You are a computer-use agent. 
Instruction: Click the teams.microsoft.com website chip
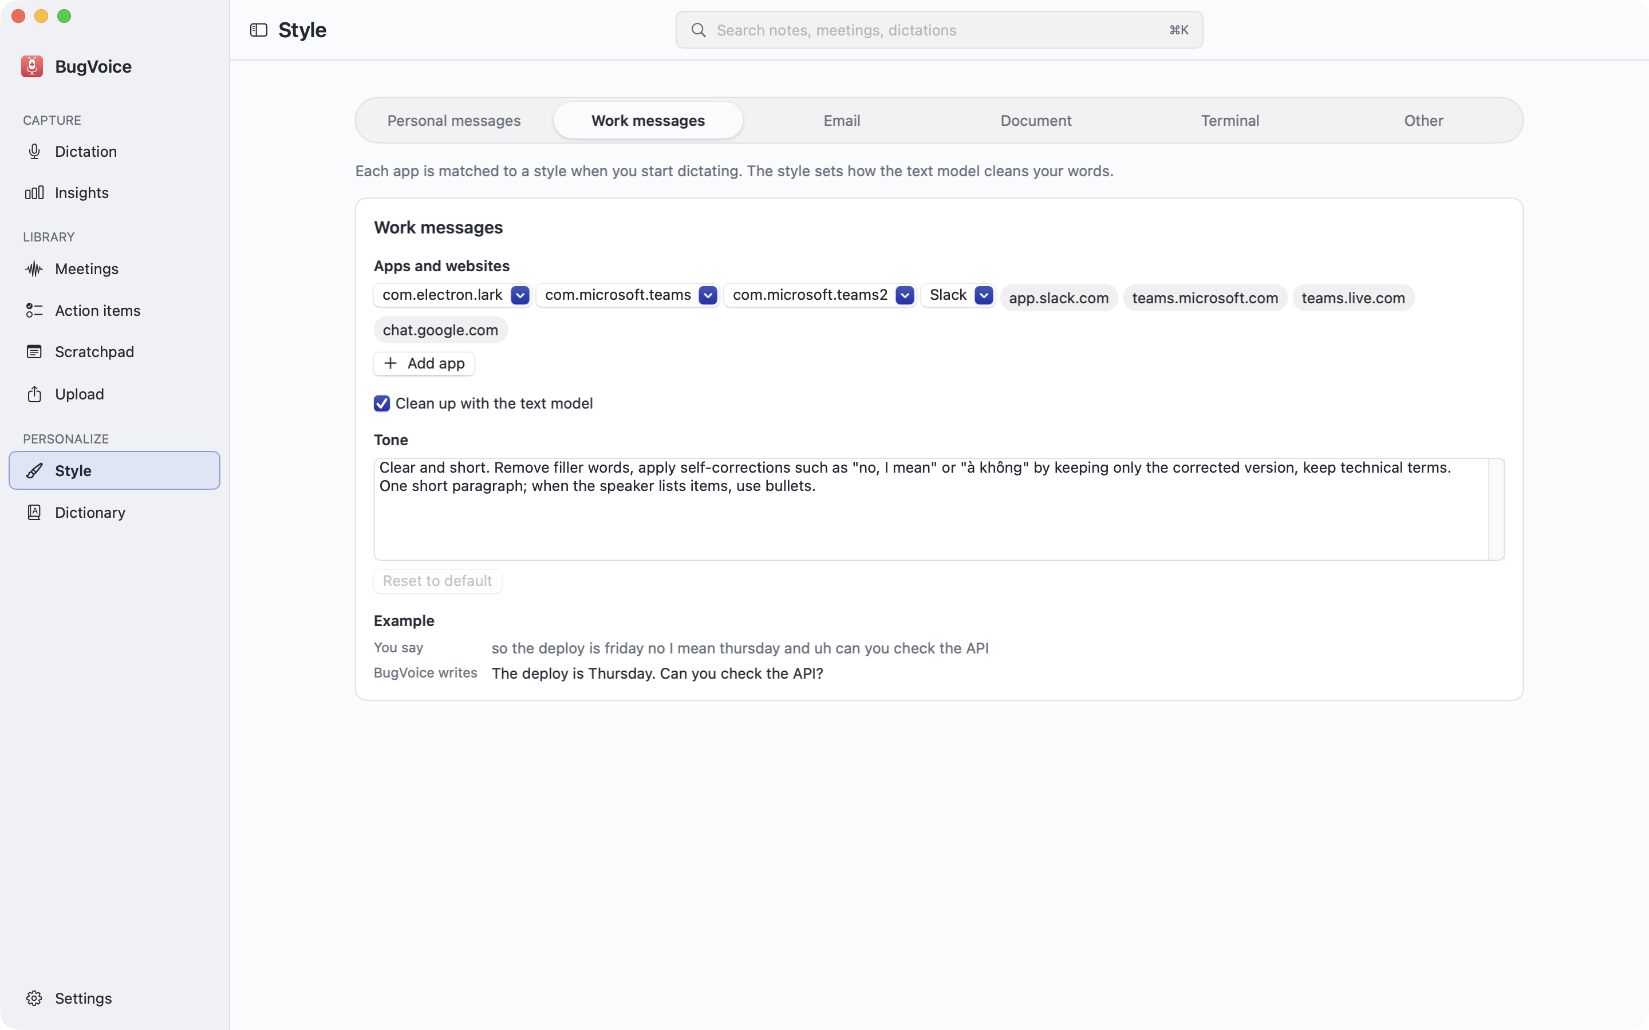1205,298
